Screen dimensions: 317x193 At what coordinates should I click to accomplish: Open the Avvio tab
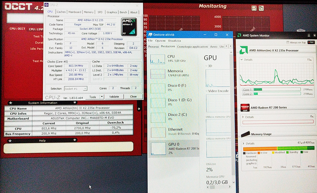pyautogui.click(x=214, y=47)
